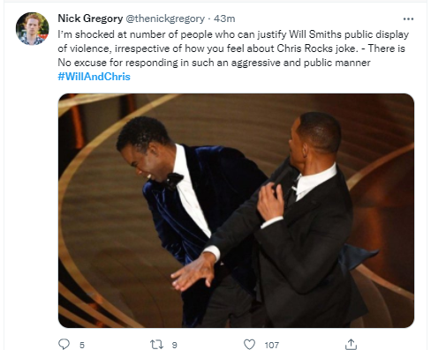The width and height of the screenshot is (431, 350).
Task: Click the tweet line beginning "of violence, irrespective"
Action: tap(231, 48)
